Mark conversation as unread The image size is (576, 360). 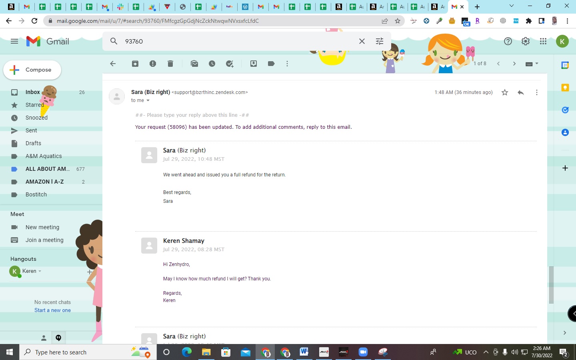pyautogui.click(x=194, y=64)
